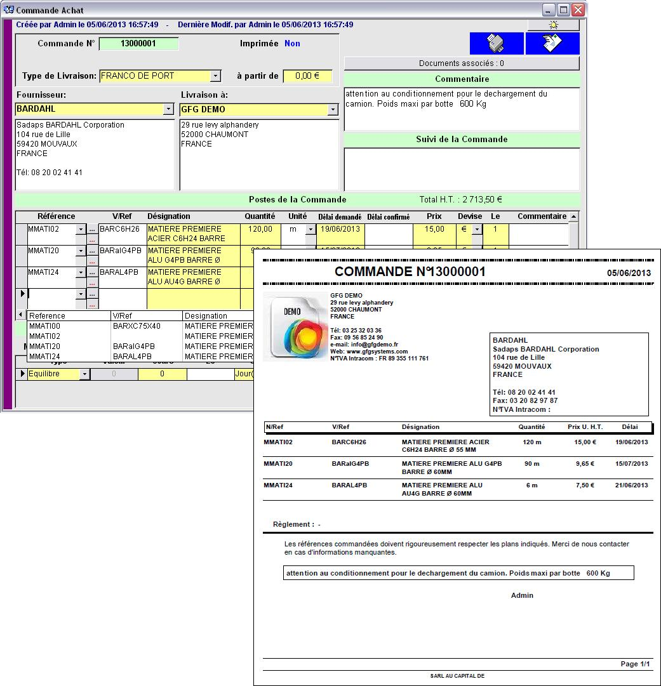Click the COMMANDE N°13000001 heading in the printout

click(410, 272)
